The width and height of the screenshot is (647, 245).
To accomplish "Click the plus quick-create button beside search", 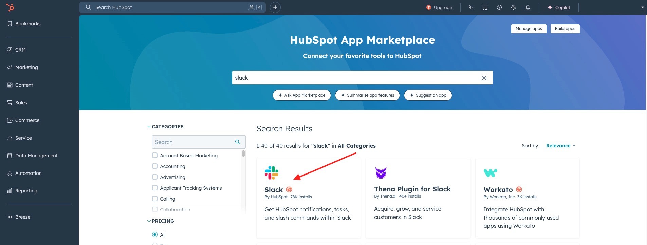I will [x=275, y=7].
